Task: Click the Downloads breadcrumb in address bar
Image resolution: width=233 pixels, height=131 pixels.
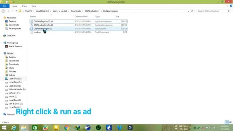Action: click(x=76, y=11)
